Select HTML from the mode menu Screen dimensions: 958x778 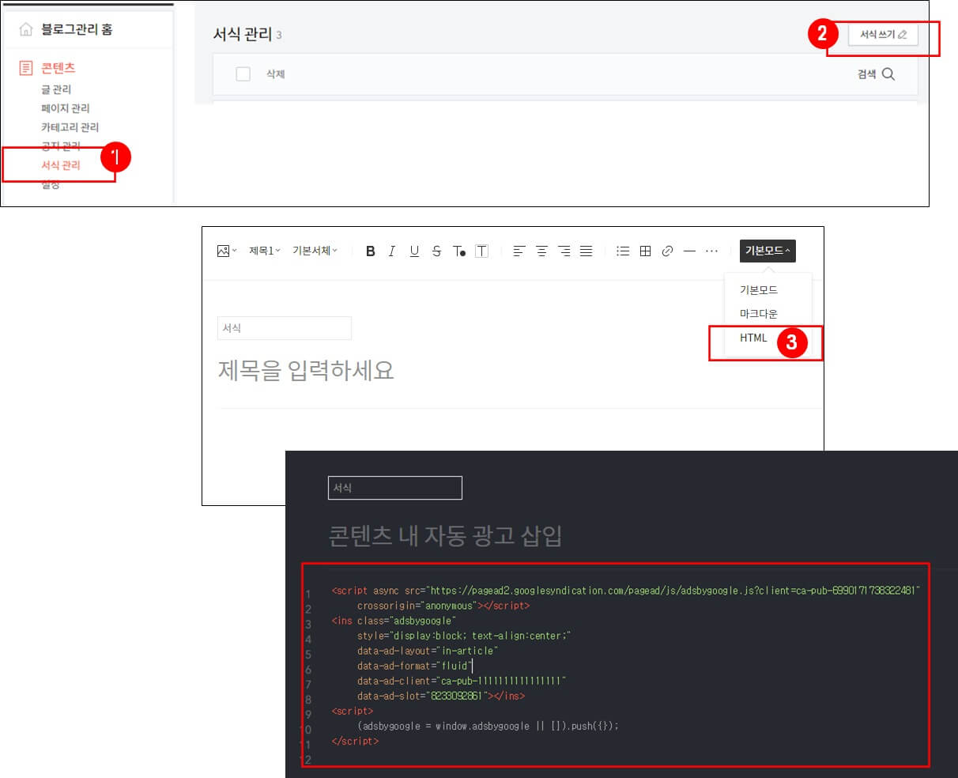click(753, 338)
